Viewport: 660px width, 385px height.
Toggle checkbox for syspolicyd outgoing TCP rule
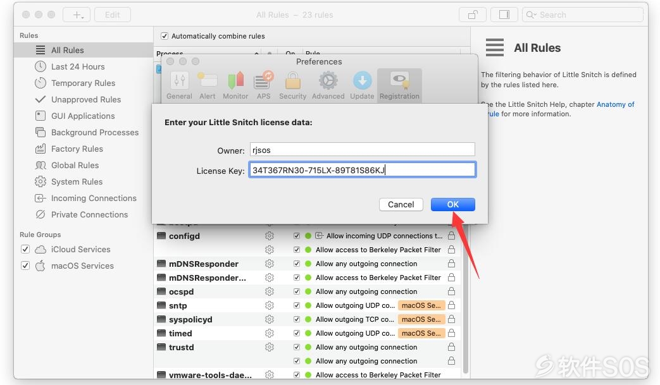[x=297, y=319]
